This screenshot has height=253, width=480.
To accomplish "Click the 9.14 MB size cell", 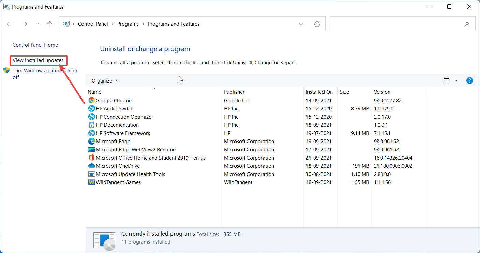I will coord(360,133).
